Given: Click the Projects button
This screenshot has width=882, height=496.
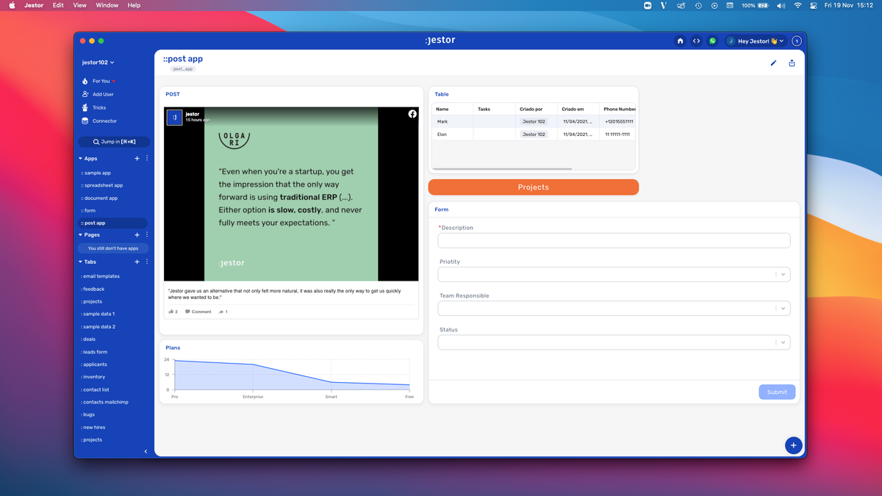Looking at the screenshot, I should pyautogui.click(x=533, y=187).
